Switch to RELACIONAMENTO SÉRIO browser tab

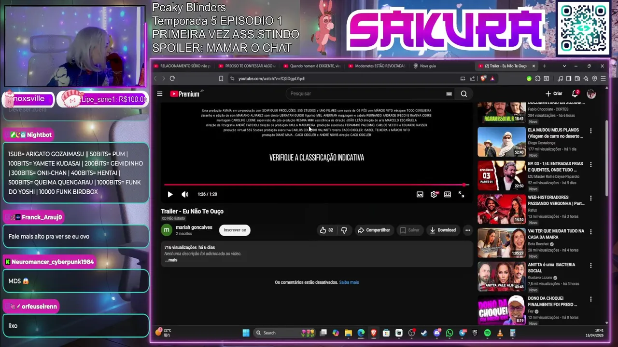(x=183, y=66)
